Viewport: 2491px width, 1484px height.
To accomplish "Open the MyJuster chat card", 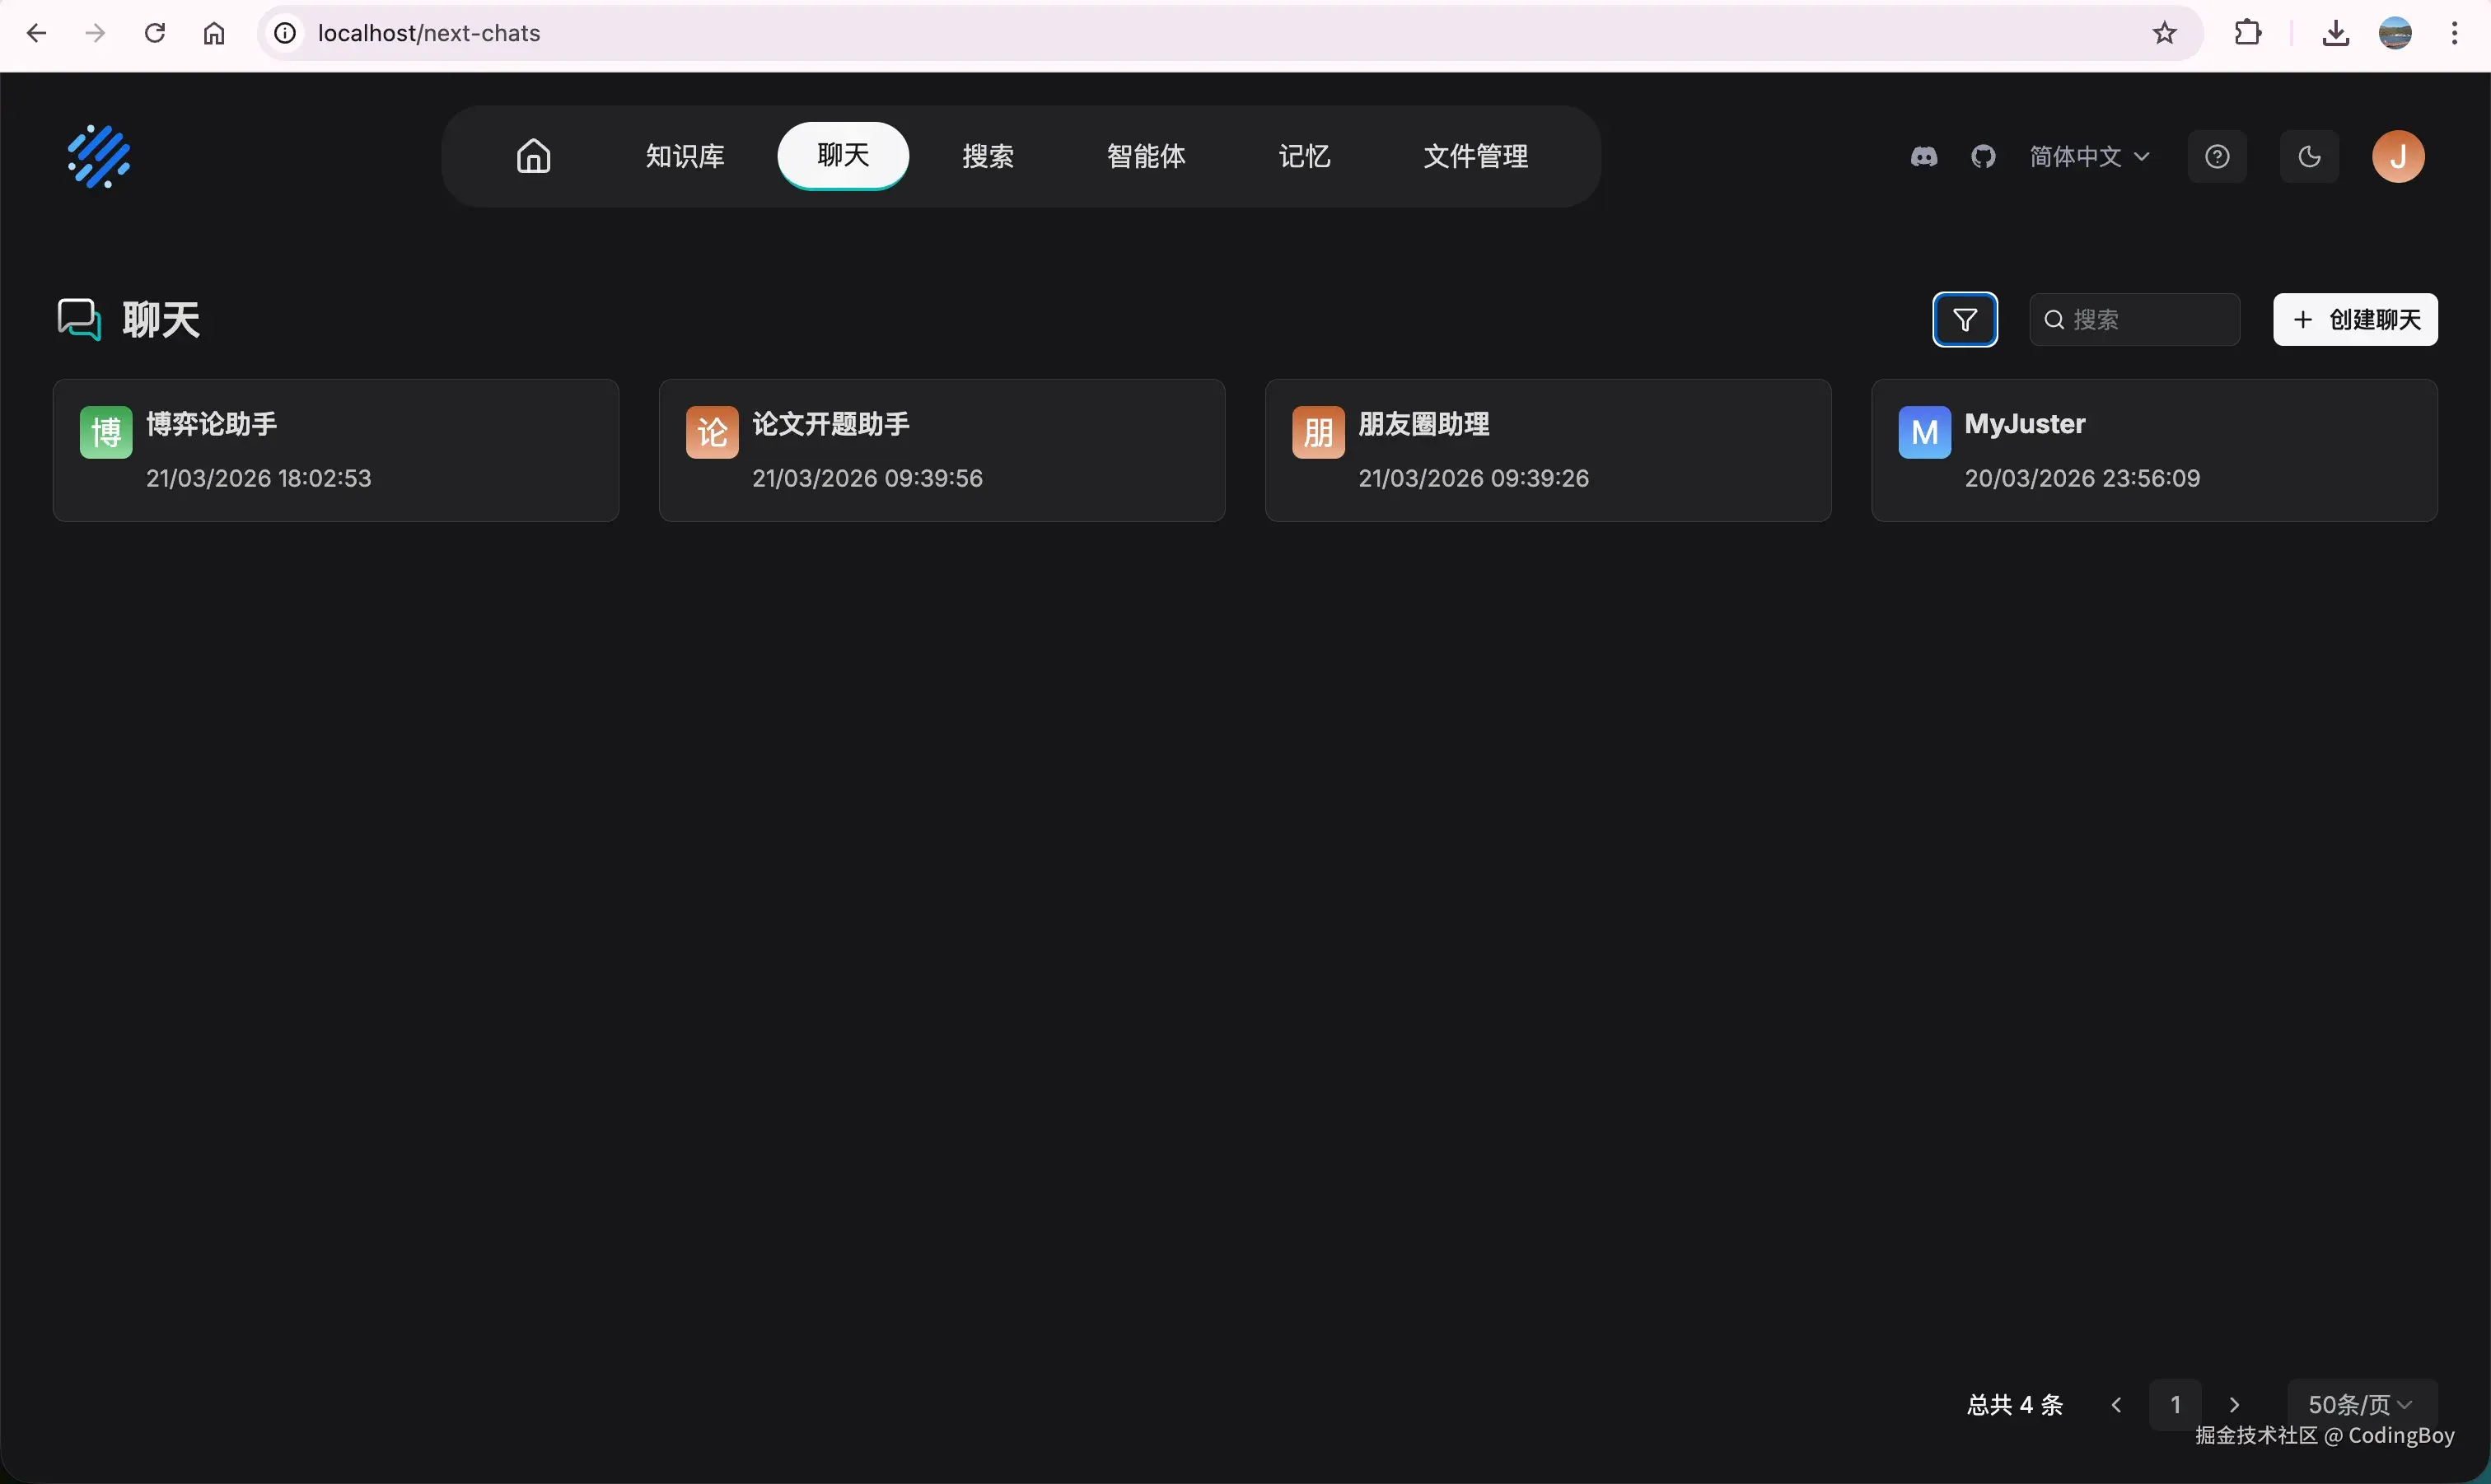I will [2153, 450].
